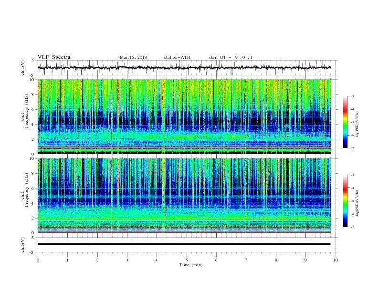Click inside the ch.2 spectrogram panel

click(x=184, y=196)
